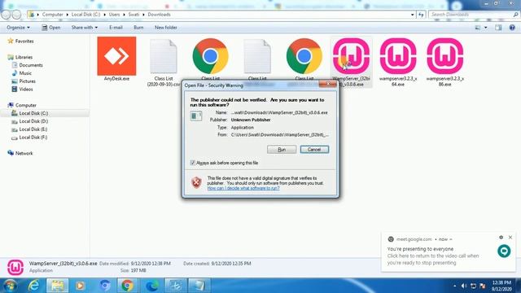Click the Forward navigation arrow in Explorer
This screenshot has height=293, width=521.
[16, 15]
